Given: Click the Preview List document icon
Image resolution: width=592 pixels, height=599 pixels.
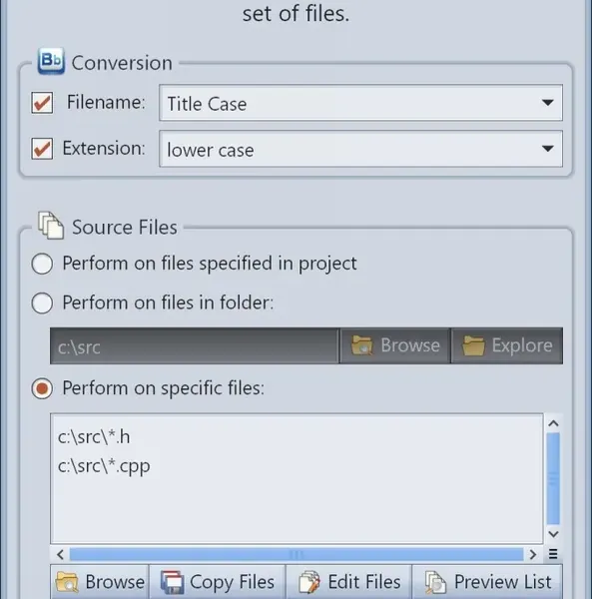Looking at the screenshot, I should point(436,582).
